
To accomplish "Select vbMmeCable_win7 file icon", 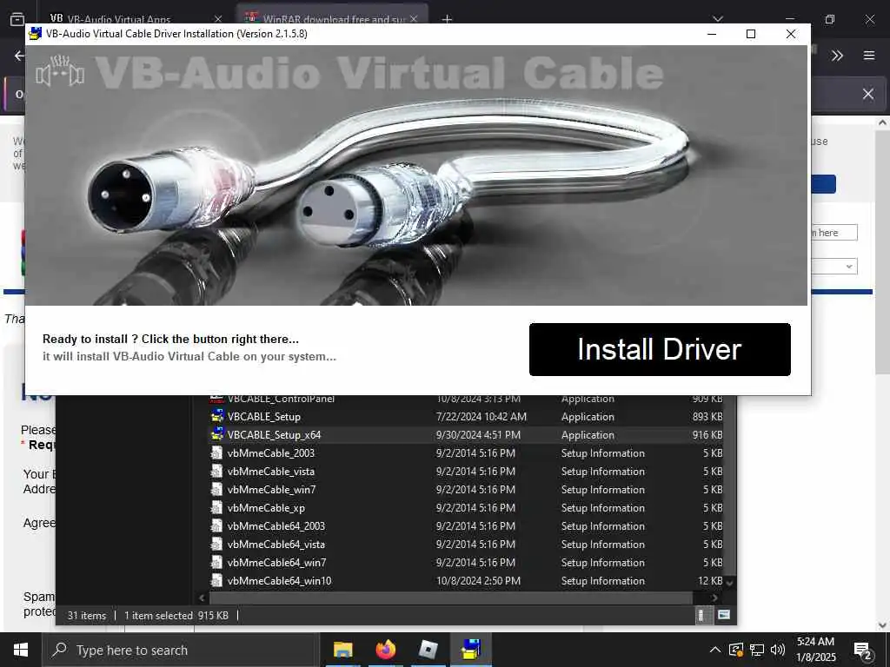I will (x=216, y=489).
